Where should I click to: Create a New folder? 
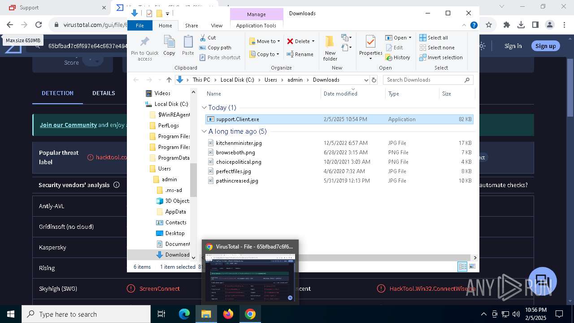(330, 48)
